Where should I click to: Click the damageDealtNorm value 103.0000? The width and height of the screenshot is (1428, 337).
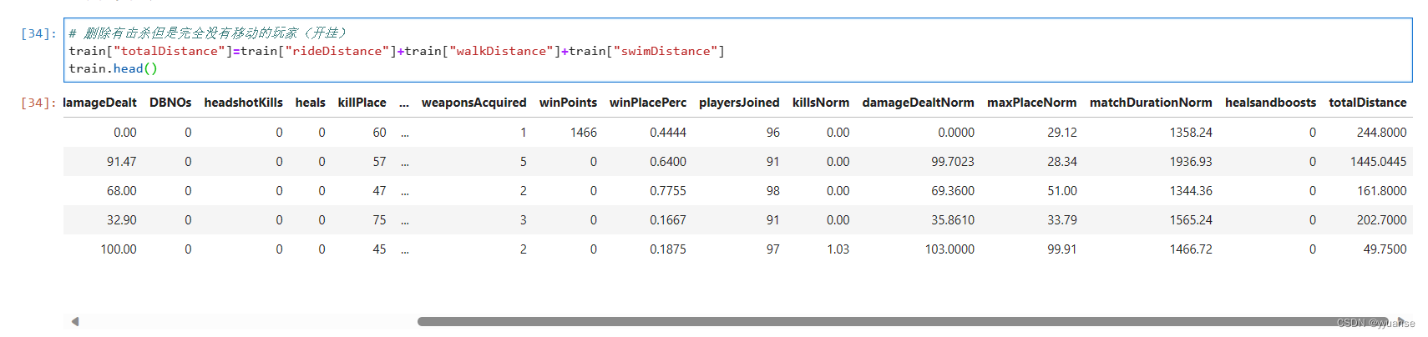(x=949, y=249)
